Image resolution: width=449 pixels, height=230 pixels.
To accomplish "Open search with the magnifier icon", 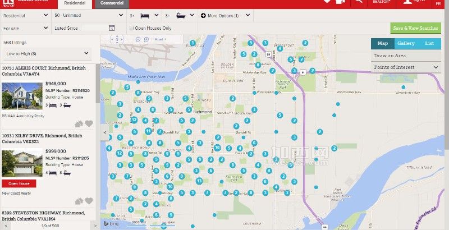I will pos(359,2).
